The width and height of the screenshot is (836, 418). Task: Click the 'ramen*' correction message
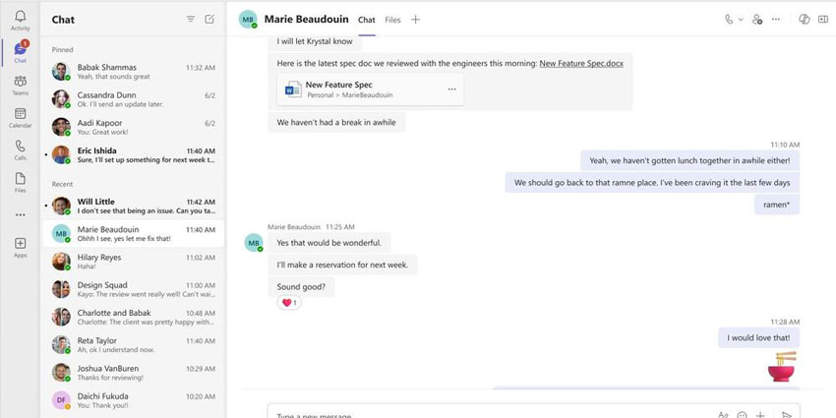777,205
